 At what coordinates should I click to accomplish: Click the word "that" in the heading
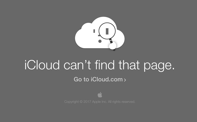[129, 65]
